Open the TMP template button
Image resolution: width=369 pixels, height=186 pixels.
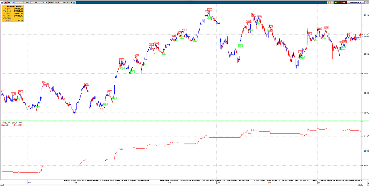click(68, 2)
